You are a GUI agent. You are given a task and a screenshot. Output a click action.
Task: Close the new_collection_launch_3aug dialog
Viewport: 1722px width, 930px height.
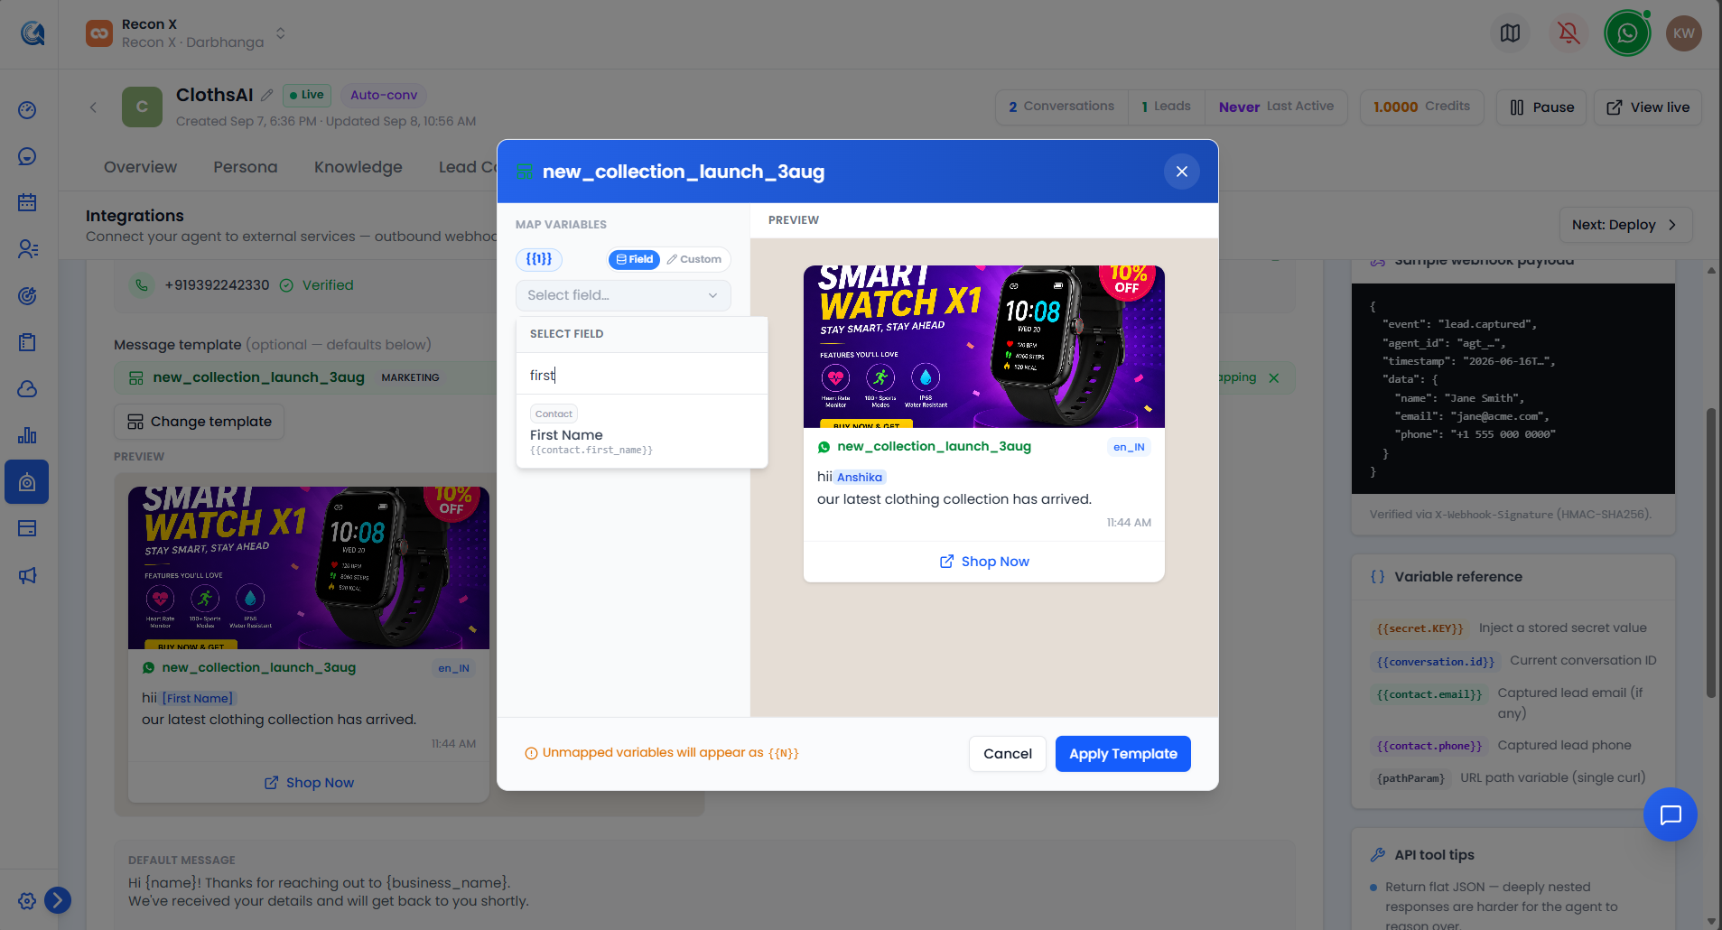[x=1182, y=172]
